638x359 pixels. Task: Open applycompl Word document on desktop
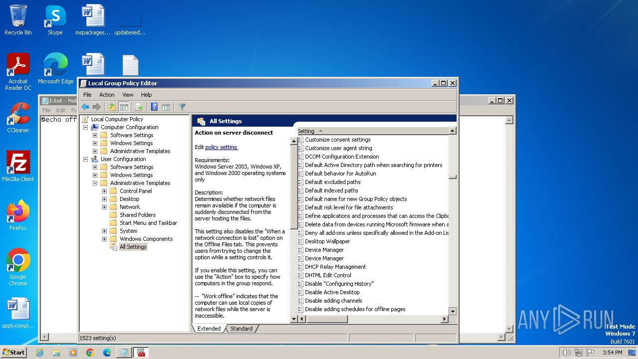[18, 313]
